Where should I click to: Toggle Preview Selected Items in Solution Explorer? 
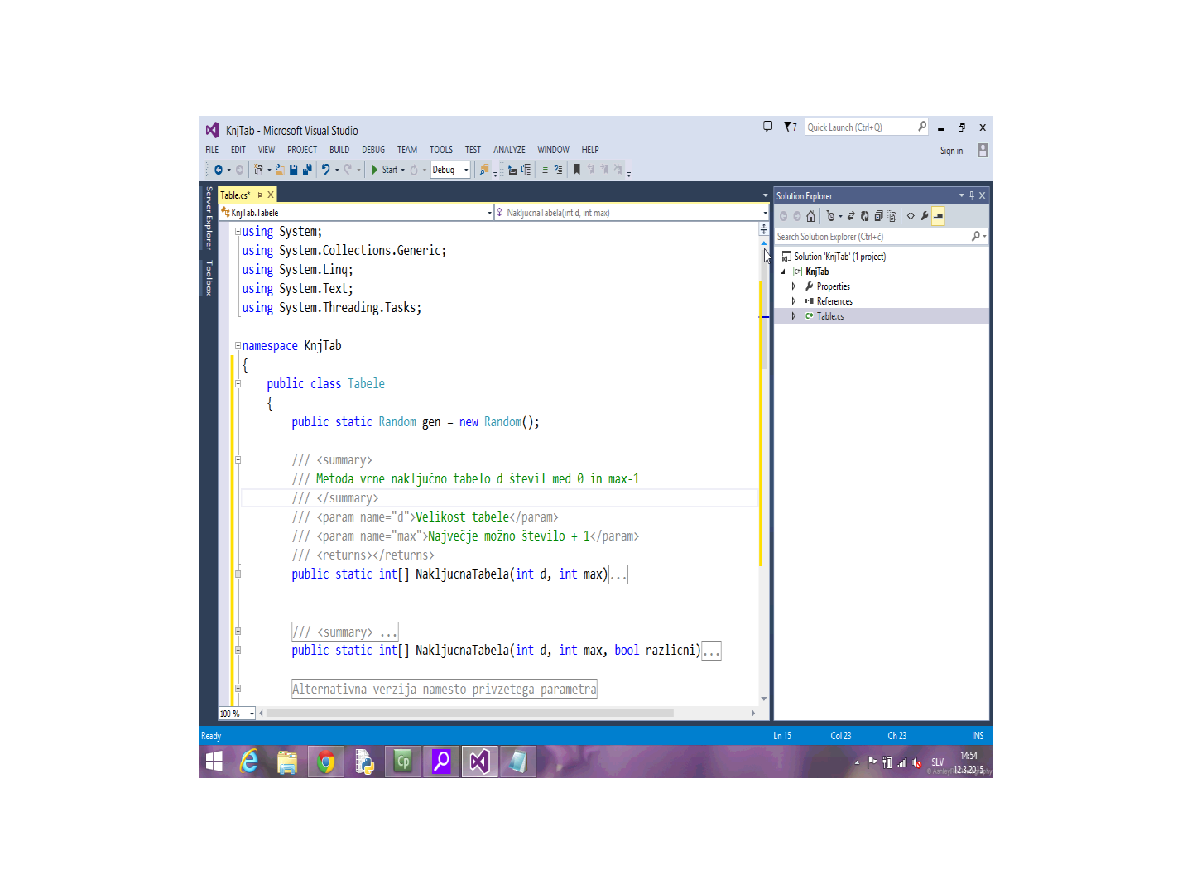(938, 216)
